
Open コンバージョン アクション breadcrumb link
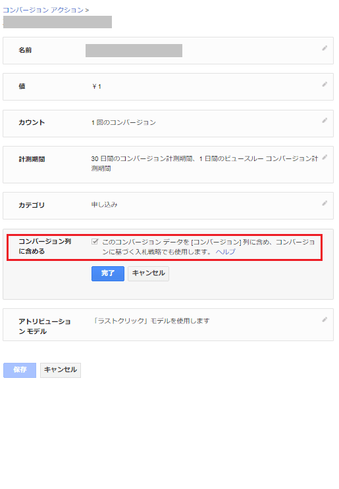43,10
